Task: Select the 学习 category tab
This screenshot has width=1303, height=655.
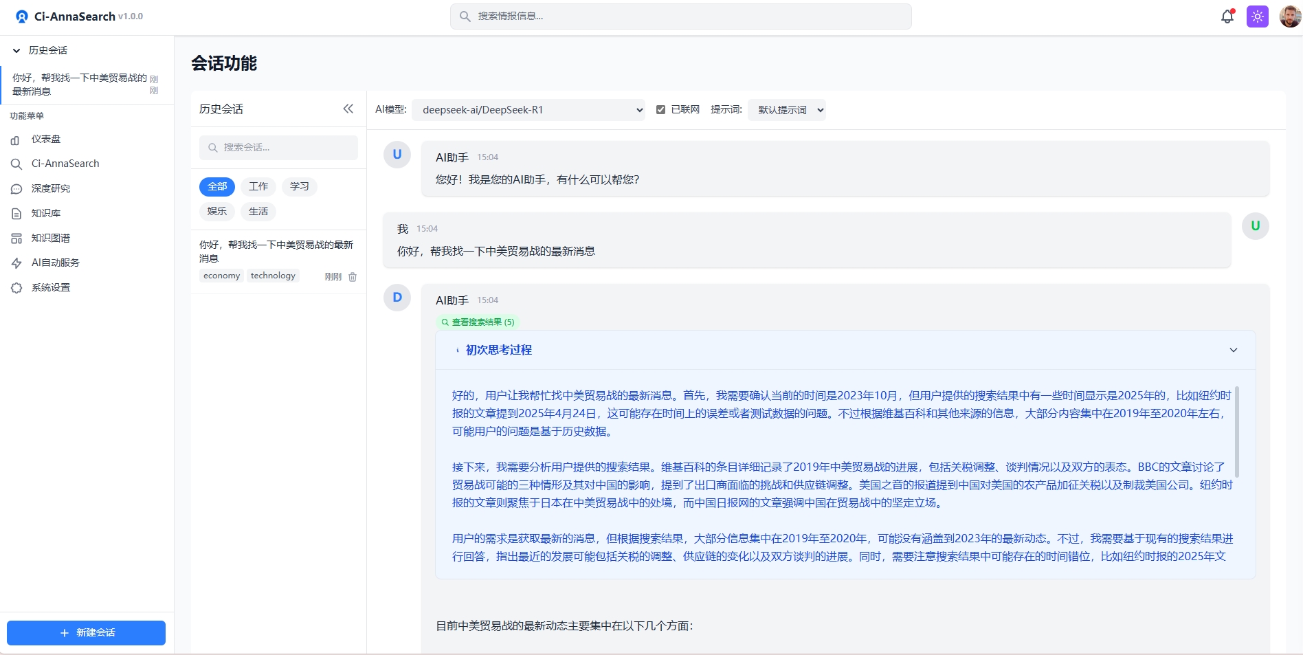Action: coord(299,186)
